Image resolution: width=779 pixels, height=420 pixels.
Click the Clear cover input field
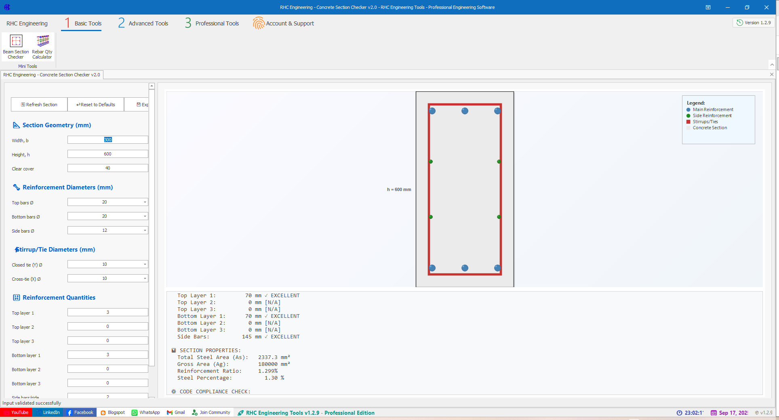pos(107,168)
